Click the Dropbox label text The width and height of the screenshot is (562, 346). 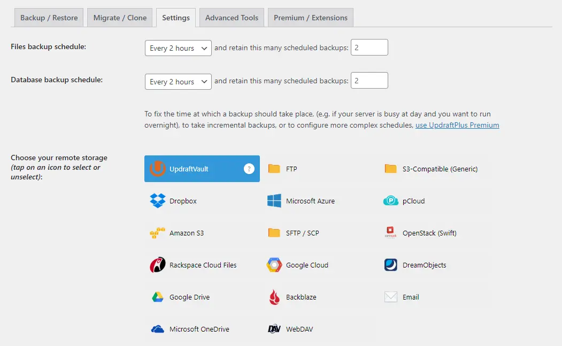tap(183, 201)
